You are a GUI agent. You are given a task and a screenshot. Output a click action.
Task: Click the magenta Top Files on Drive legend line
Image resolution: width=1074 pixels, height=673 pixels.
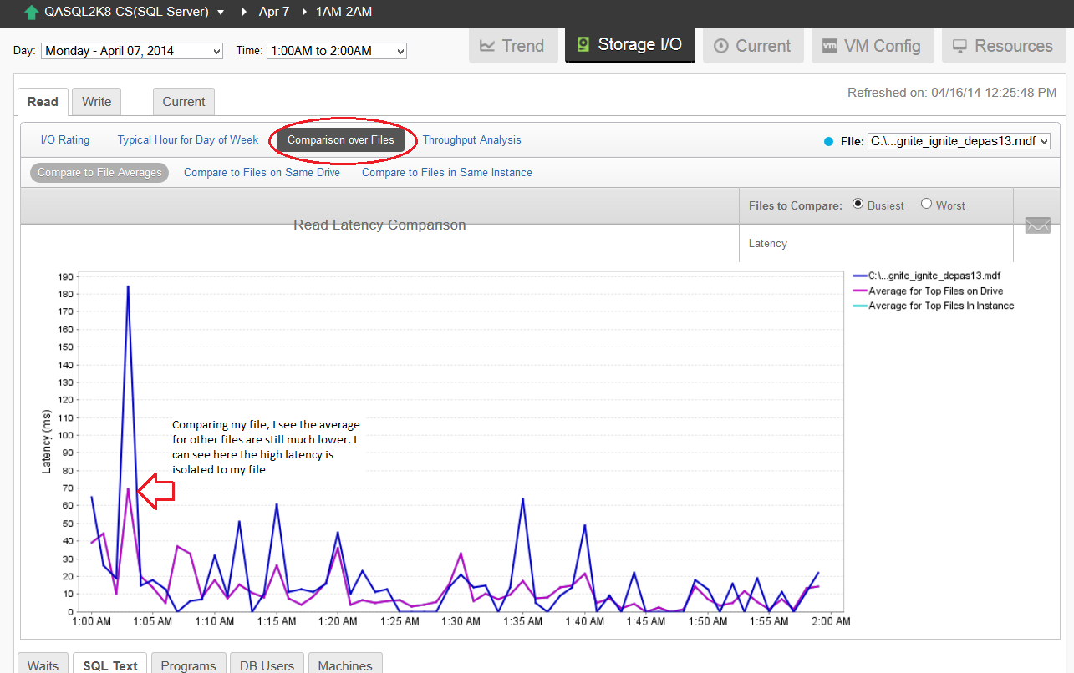[859, 291]
